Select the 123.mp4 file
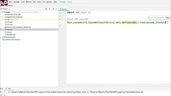The width and height of the screenshot is (171, 96). 10,22
